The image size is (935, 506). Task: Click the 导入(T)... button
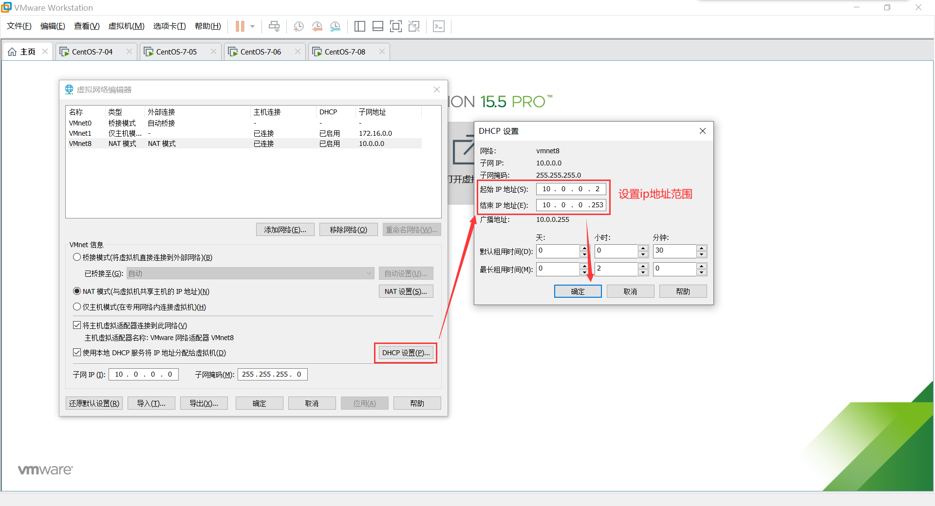[151, 403]
